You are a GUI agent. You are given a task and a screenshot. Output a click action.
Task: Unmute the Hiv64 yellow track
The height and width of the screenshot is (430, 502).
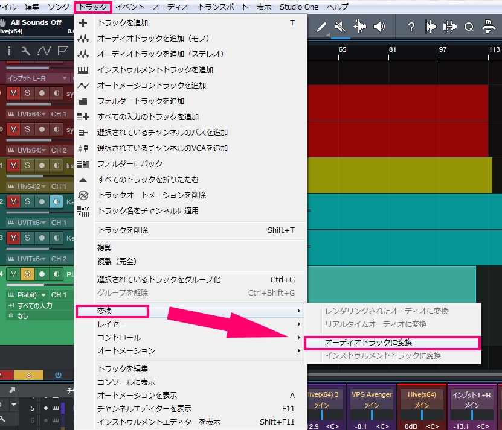point(13,165)
